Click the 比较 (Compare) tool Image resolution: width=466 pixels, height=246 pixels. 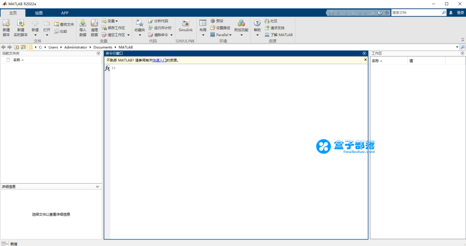tap(61, 31)
